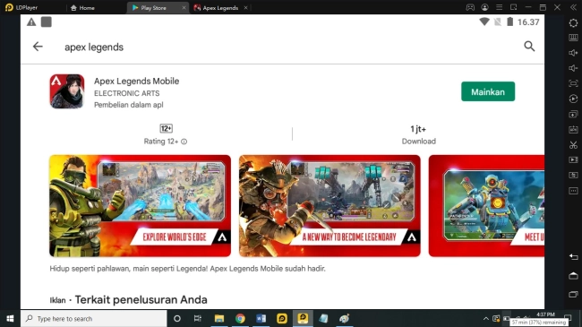Screen dimensions: 582x327
Task: Collapse the sidebar with the double-chevron icon
Action: [x=573, y=7]
